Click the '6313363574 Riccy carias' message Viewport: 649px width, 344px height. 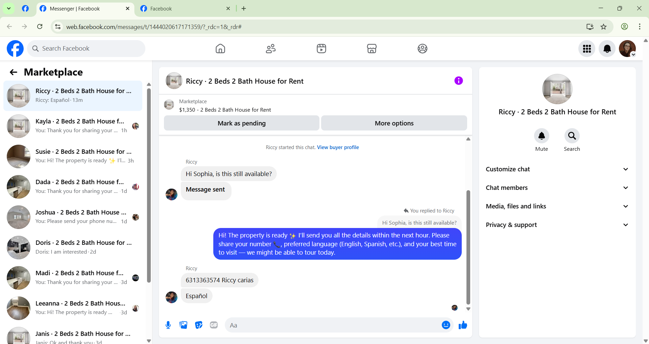click(x=219, y=280)
